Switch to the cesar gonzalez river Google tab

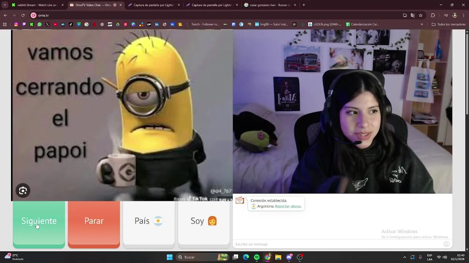point(269,5)
